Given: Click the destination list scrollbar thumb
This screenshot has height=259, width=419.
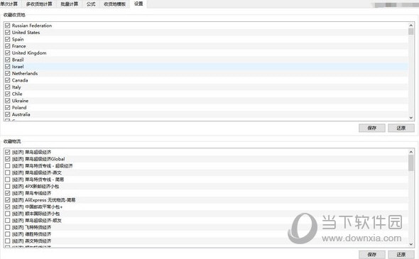Looking at the screenshot, I should tap(411, 31).
